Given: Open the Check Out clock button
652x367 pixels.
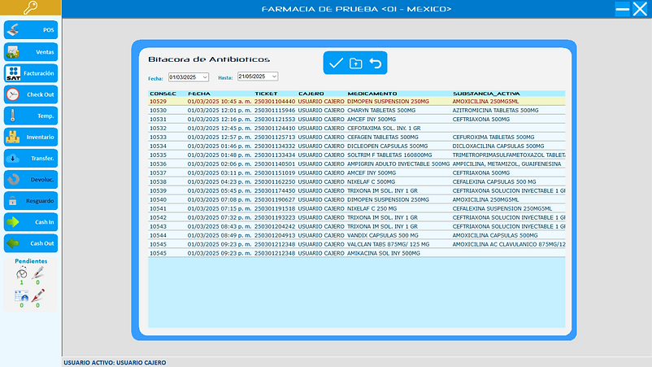Looking at the screenshot, I should (31, 94).
